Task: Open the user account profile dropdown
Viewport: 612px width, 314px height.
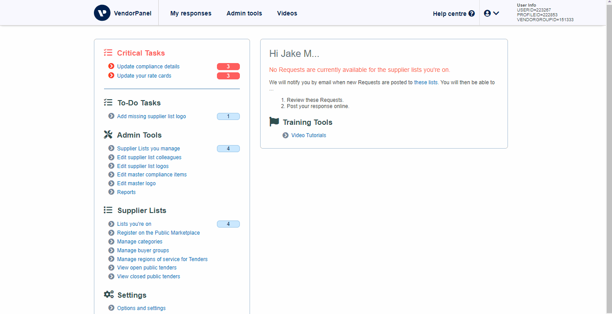Action: click(491, 13)
